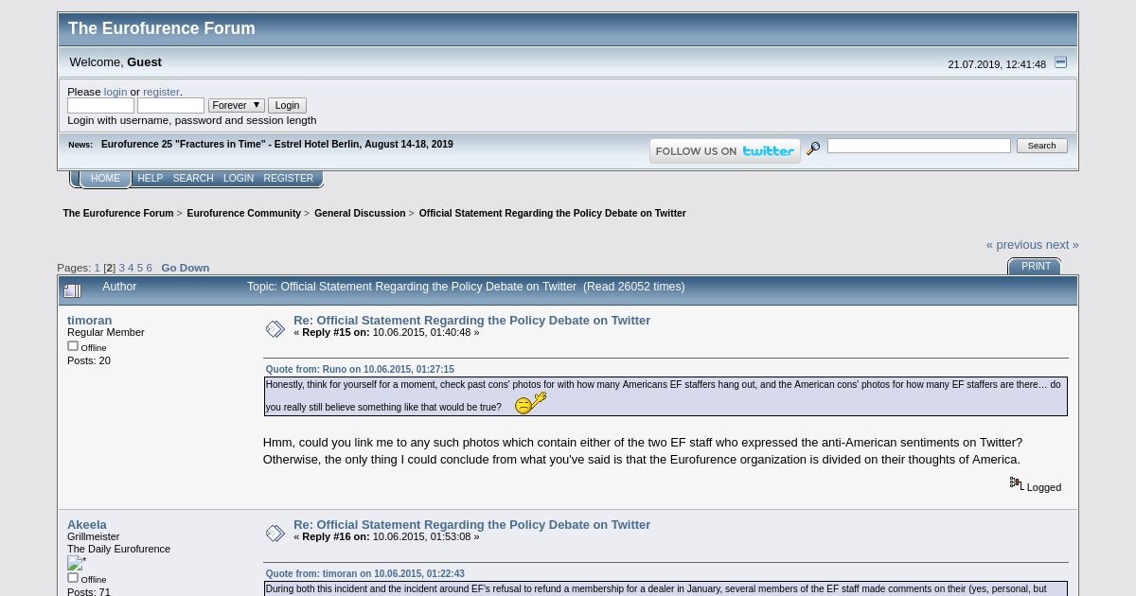Open the session length Forever dropdown
The height and width of the screenshot is (596, 1136).
coord(236,105)
